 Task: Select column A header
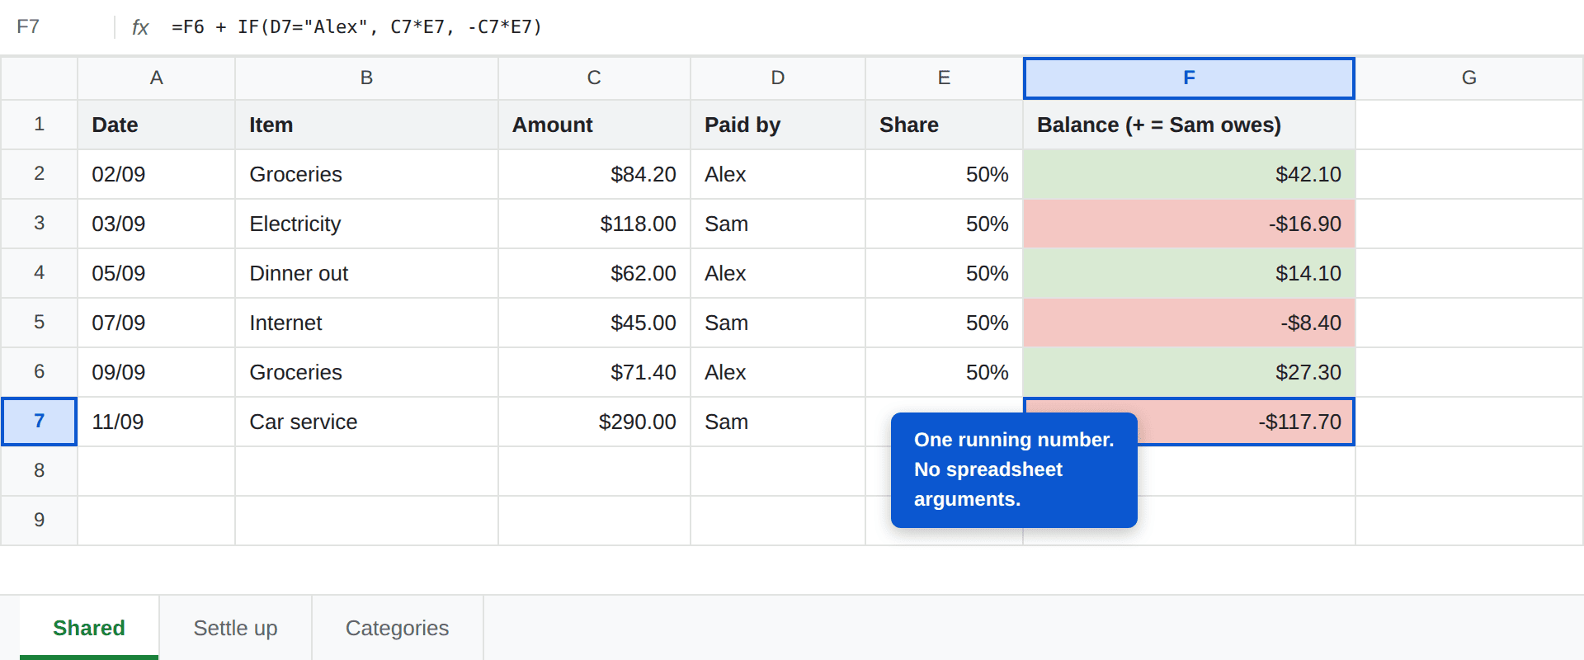[x=156, y=78]
